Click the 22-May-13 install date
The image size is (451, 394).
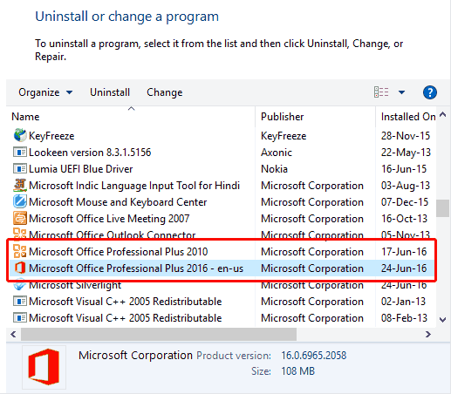coord(406,153)
